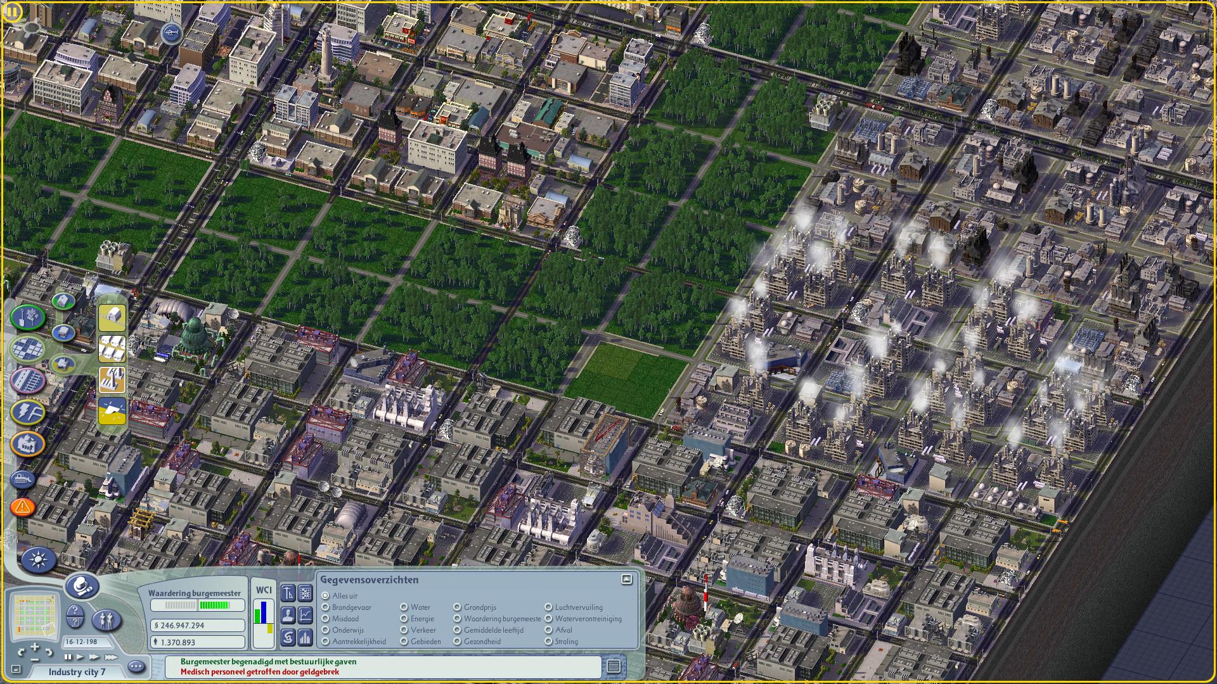1217x684 pixels.
Task: Open the options menu ellipsis button
Action: point(136,666)
